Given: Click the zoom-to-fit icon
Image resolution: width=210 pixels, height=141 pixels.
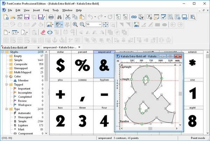Looking at the screenshot, I should coord(106,24).
